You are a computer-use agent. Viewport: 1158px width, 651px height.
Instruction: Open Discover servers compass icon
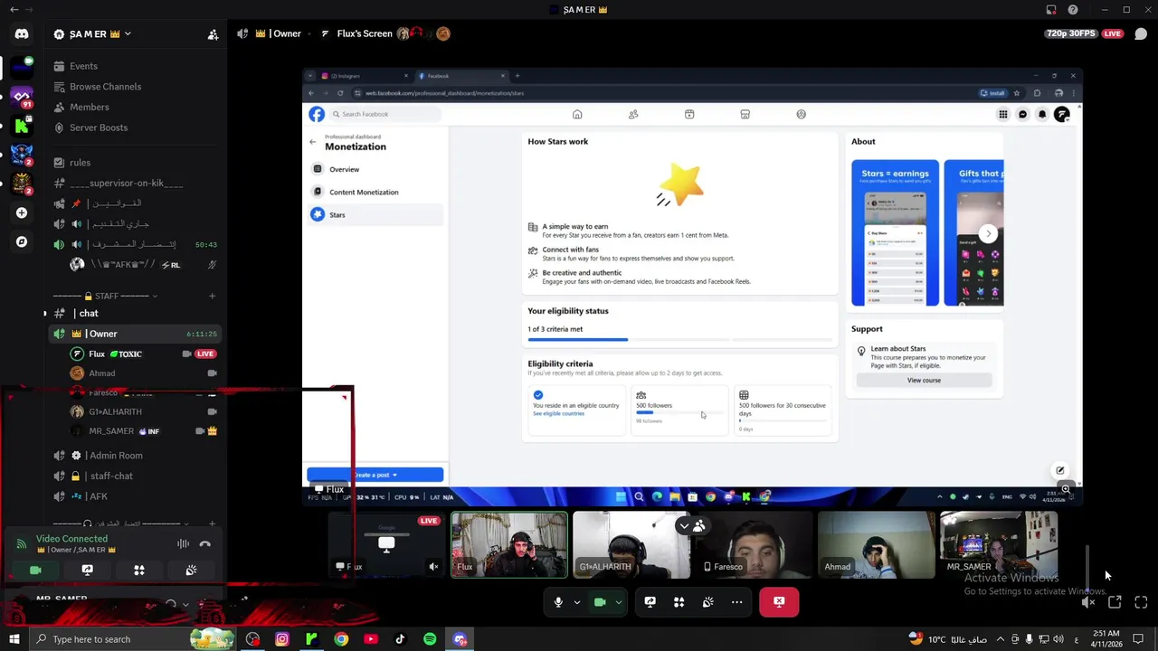[22, 241]
